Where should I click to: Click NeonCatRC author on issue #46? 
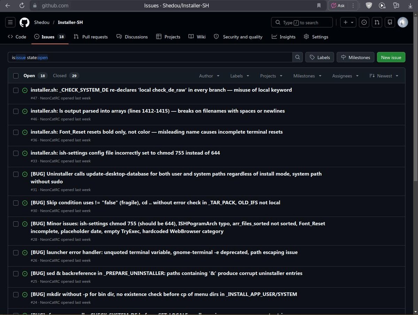pos(50,119)
